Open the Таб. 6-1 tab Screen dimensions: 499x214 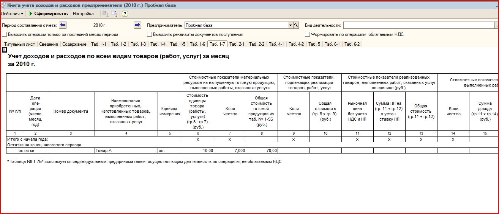(x=332, y=44)
